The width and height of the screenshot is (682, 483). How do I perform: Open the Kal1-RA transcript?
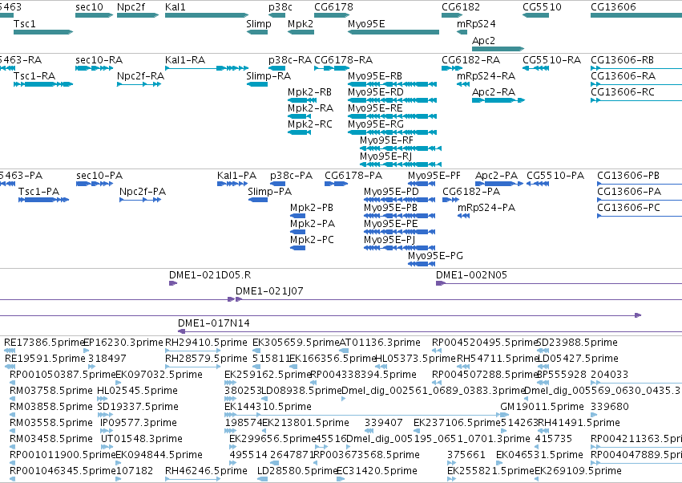pyautogui.click(x=207, y=68)
